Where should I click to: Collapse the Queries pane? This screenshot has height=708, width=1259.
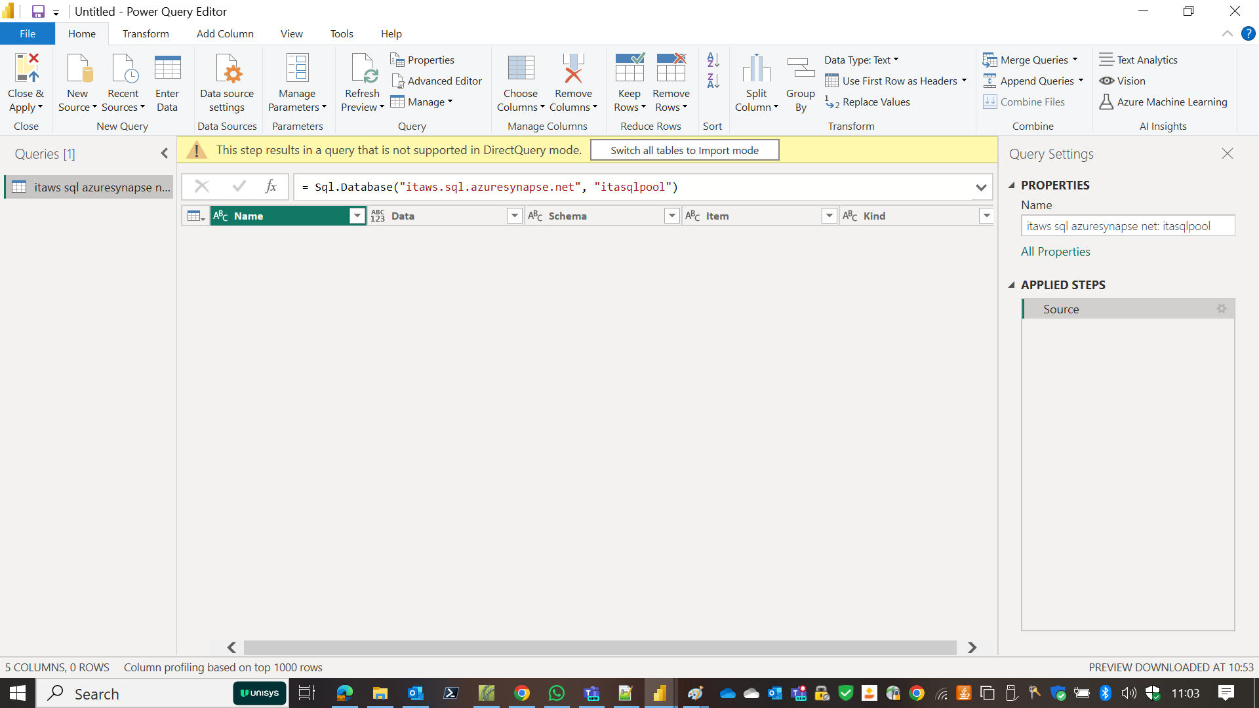pos(165,153)
